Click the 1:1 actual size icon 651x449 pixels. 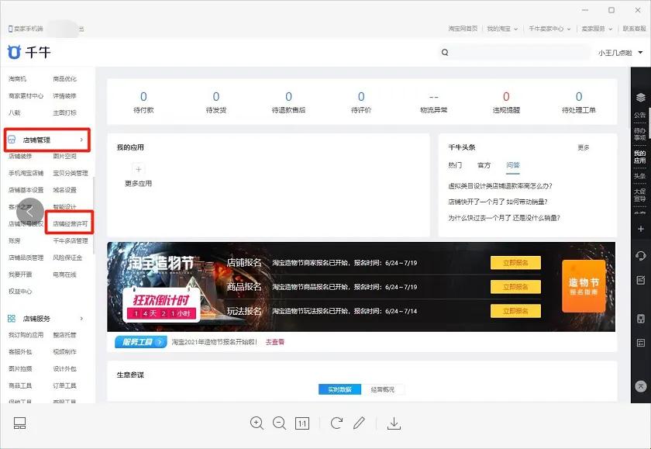(301, 423)
